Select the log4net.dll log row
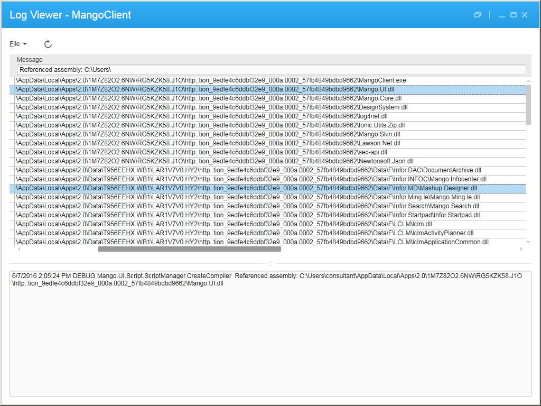Viewport: 541px width, 406px height. coord(211,116)
